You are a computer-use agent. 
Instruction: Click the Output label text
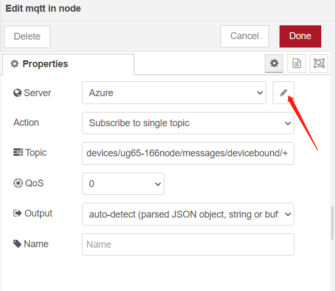tap(38, 213)
